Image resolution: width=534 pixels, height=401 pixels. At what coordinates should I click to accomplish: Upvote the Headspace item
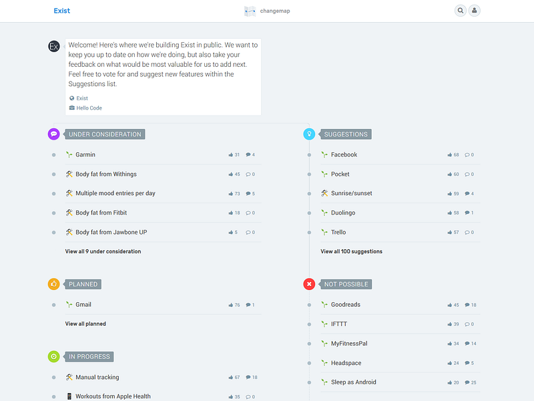point(450,363)
